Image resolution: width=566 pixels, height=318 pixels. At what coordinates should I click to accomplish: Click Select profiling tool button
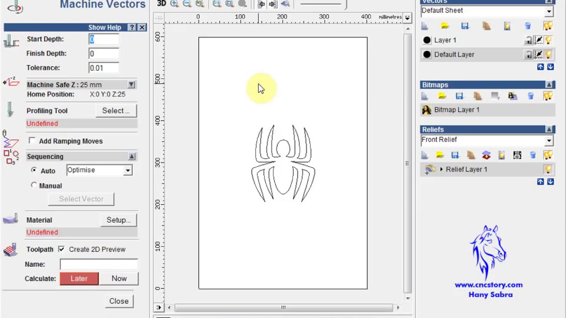[116, 110]
